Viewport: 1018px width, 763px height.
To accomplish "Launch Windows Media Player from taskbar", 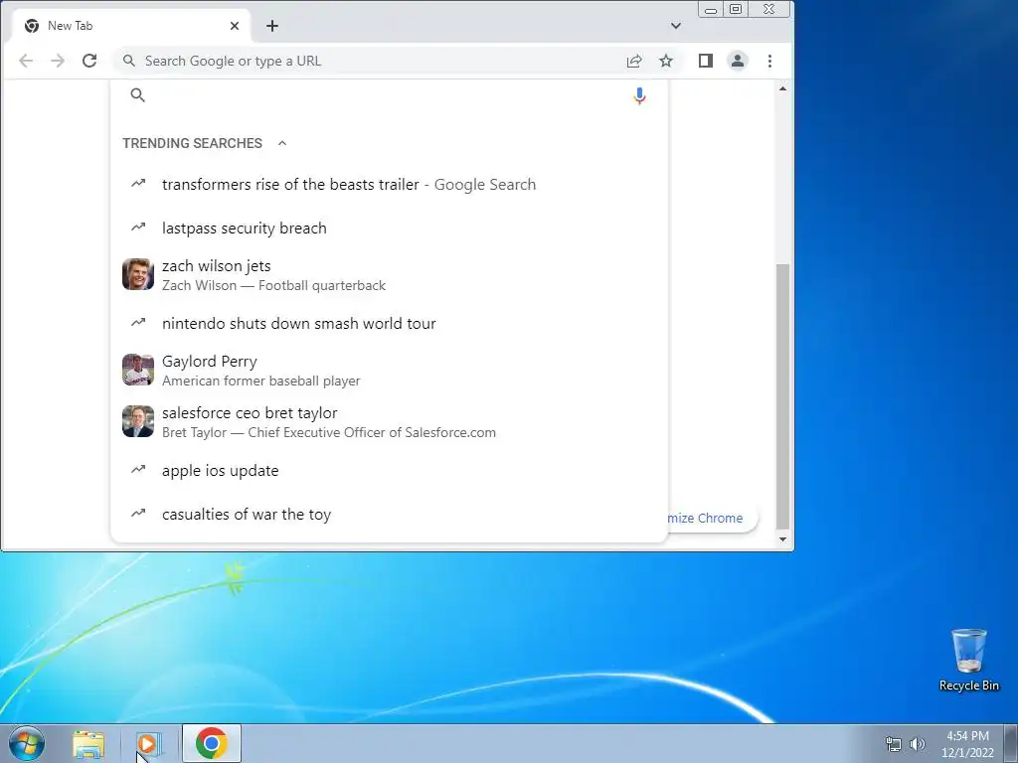I will pyautogui.click(x=149, y=744).
